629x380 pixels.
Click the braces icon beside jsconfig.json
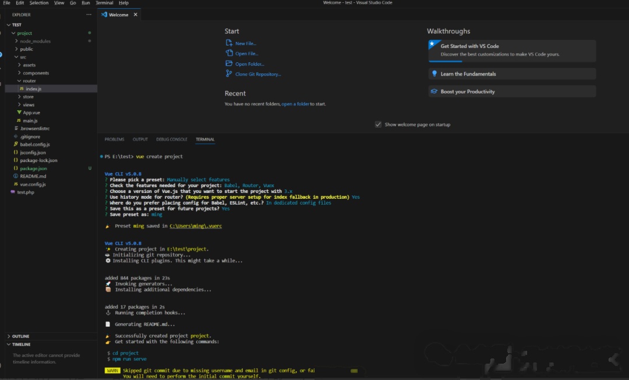click(16, 152)
